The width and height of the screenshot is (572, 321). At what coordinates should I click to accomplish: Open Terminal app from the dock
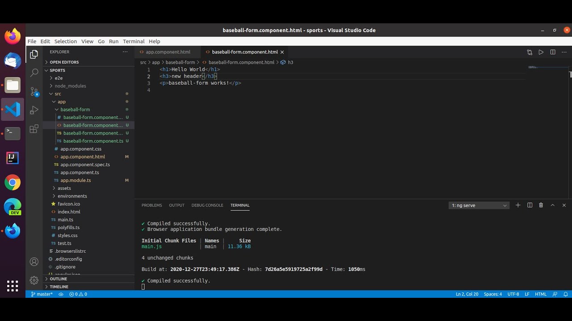coord(13,133)
